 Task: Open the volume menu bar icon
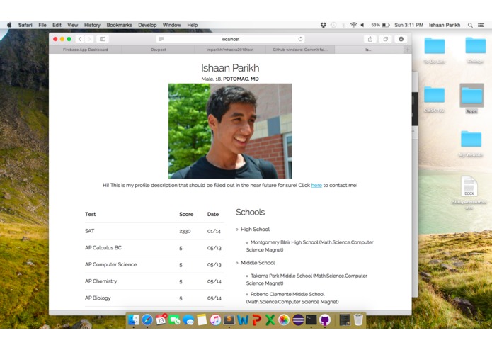tap(362, 25)
